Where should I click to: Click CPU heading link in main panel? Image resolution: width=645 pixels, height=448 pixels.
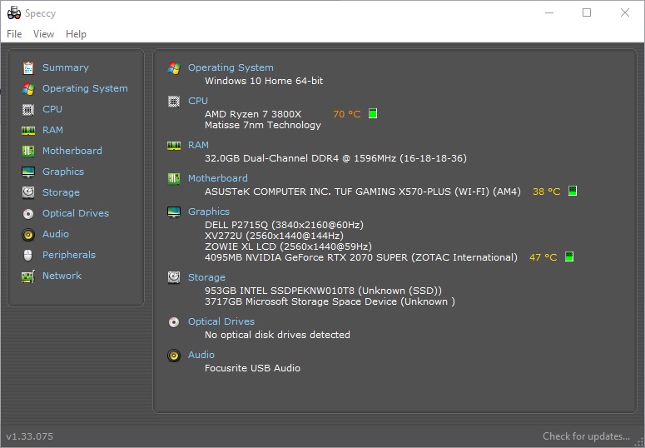click(x=198, y=101)
